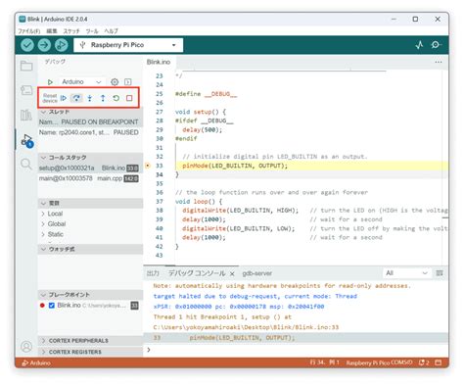The height and width of the screenshot is (385, 464).
Task: Open the Serial Monitor
Action: 436,45
